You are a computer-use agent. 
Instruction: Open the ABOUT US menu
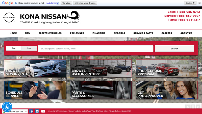point(186,33)
